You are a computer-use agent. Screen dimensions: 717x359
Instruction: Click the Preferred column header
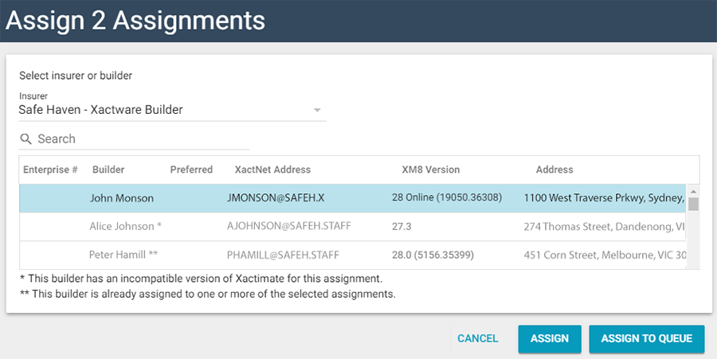pos(191,170)
